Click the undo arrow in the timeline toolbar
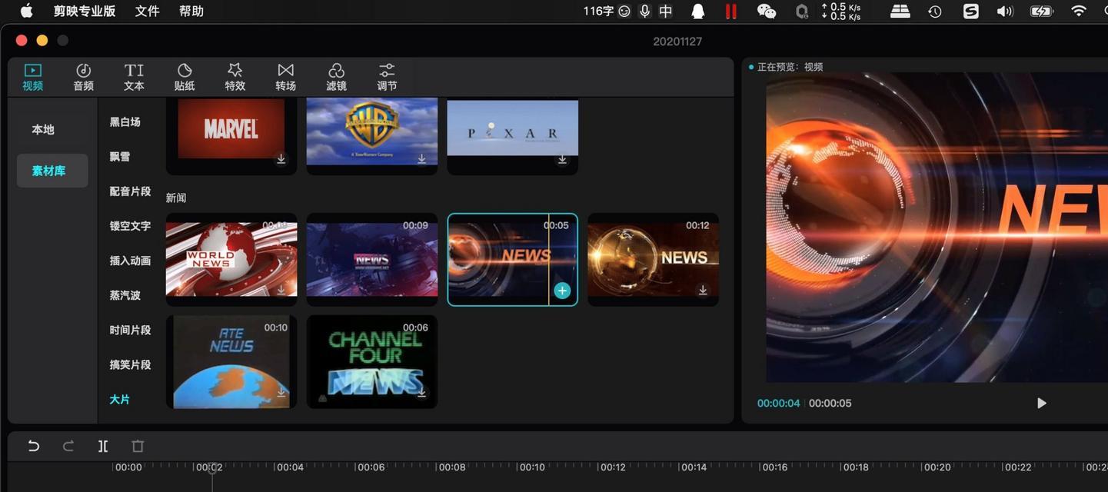This screenshot has width=1108, height=492. [33, 446]
